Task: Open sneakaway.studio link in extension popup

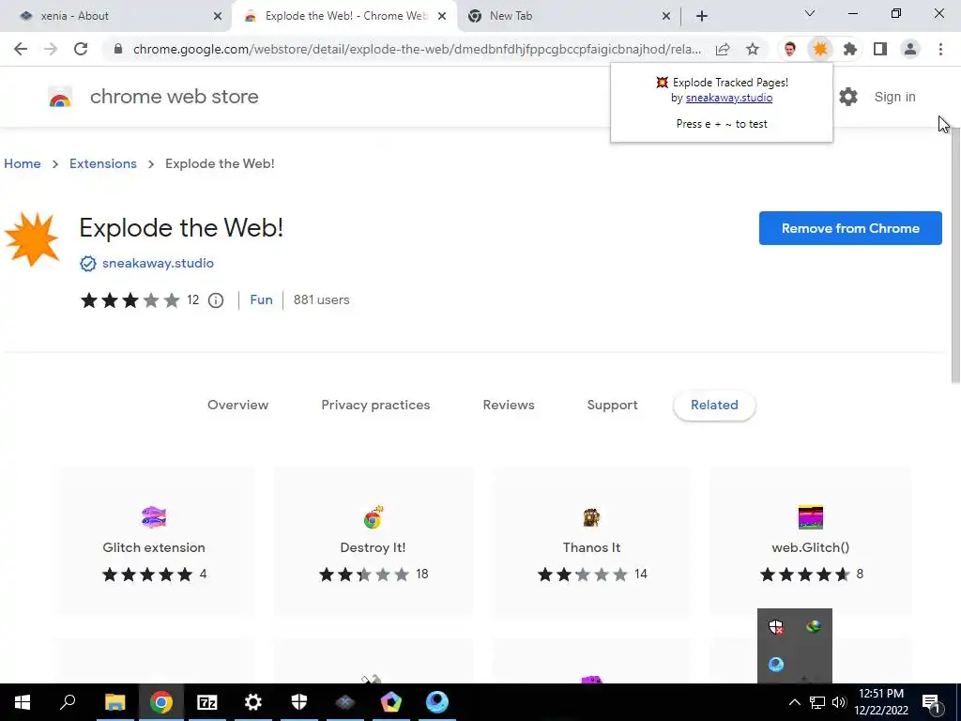Action: tap(728, 98)
